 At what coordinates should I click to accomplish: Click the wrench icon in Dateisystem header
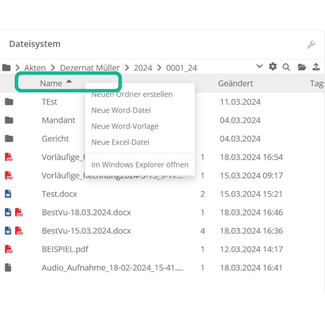(x=311, y=45)
